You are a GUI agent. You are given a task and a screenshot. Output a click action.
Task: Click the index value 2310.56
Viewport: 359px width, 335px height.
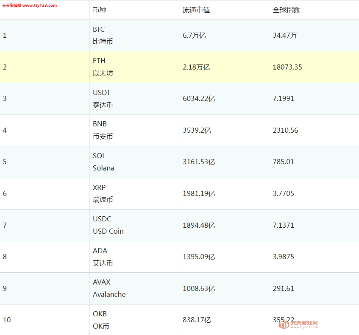click(285, 130)
